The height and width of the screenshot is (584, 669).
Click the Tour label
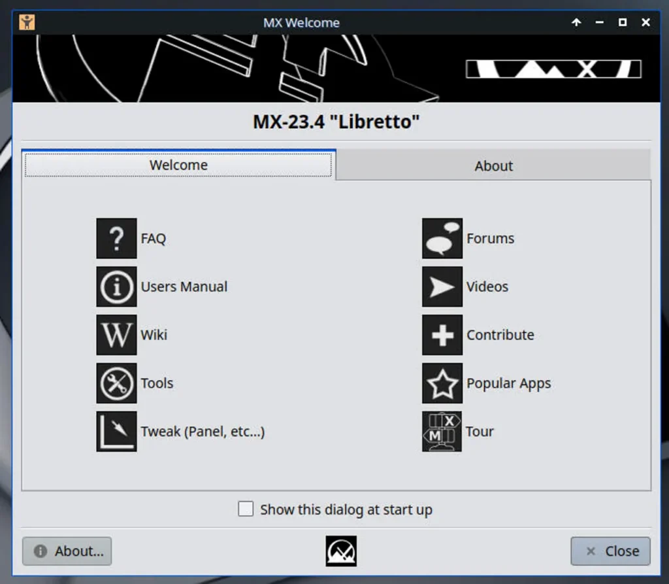[480, 432]
